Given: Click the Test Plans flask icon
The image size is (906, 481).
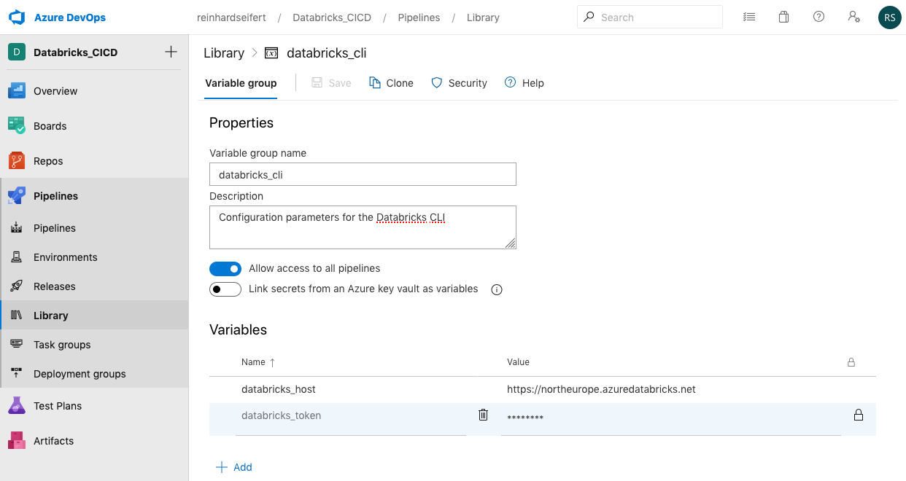Looking at the screenshot, I should pyautogui.click(x=17, y=406).
